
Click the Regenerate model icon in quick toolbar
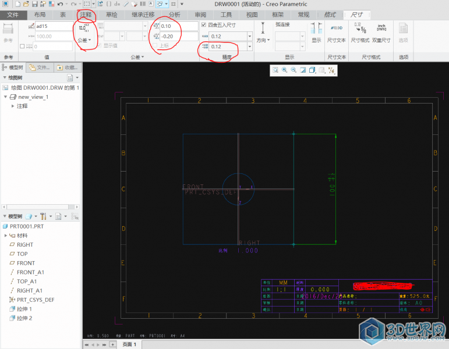[100, 4]
